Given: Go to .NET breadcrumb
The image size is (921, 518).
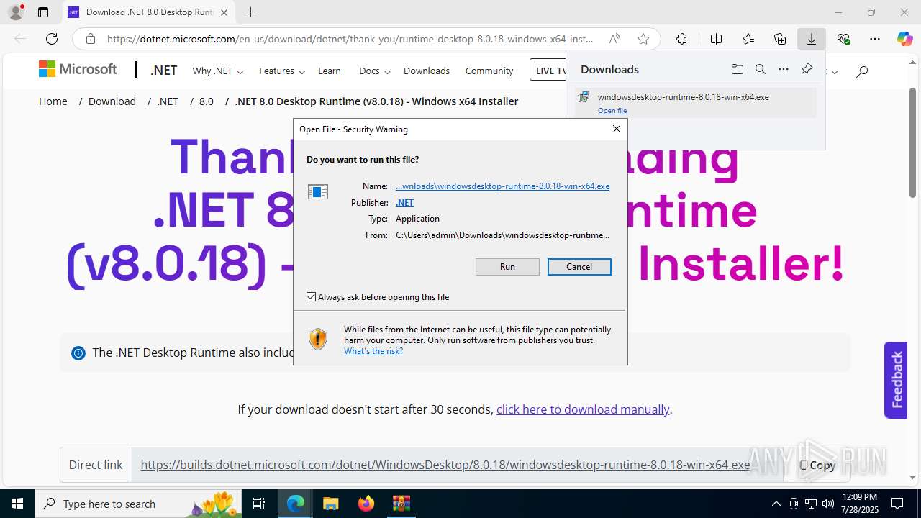Looking at the screenshot, I should pos(168,101).
